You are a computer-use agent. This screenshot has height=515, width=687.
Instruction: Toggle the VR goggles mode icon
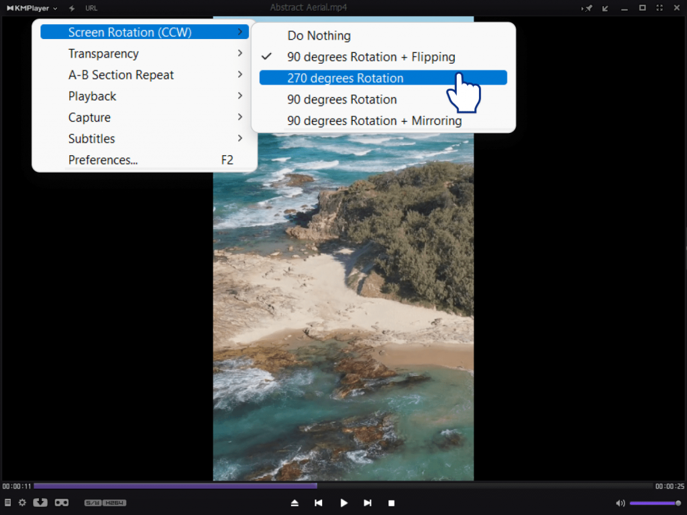point(62,502)
